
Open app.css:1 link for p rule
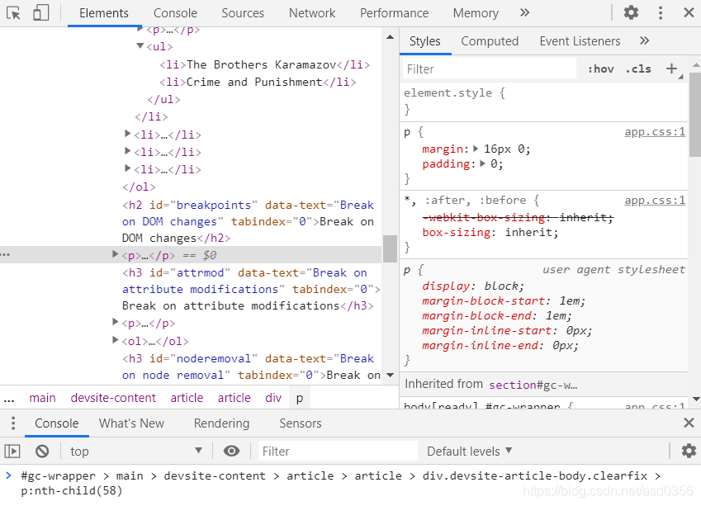click(x=655, y=132)
